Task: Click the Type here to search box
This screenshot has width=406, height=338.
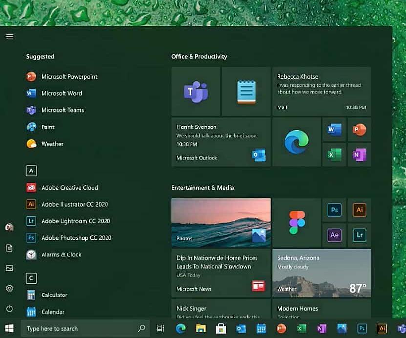Action: coord(85,328)
